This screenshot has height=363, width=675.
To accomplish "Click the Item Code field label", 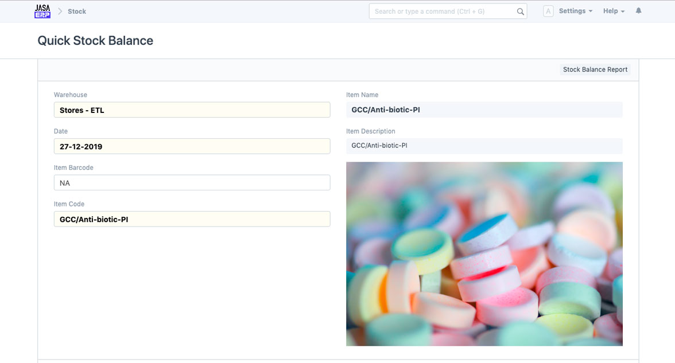I will click(69, 204).
